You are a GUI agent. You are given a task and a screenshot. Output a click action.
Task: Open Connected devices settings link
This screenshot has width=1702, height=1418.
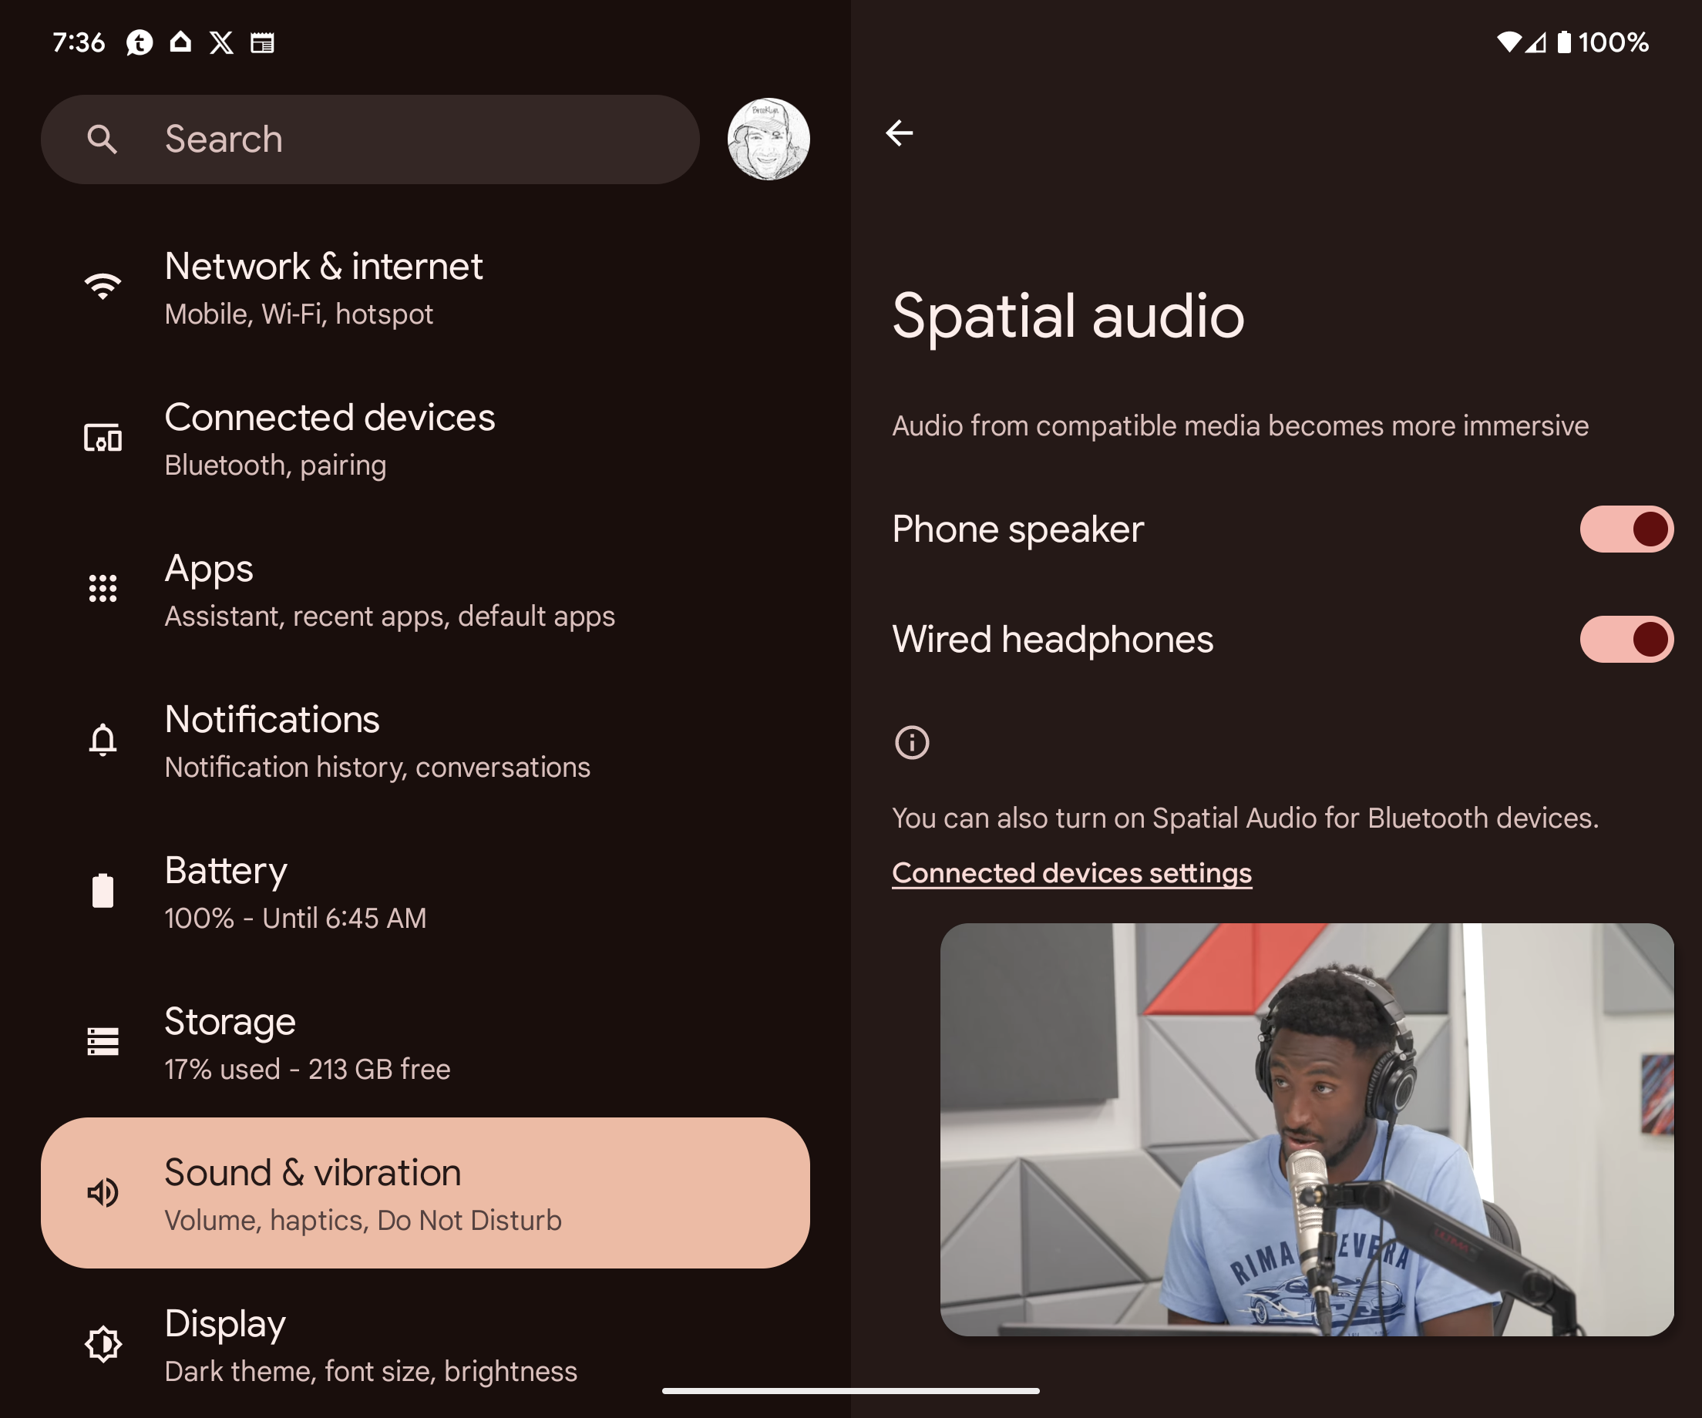click(1071, 872)
